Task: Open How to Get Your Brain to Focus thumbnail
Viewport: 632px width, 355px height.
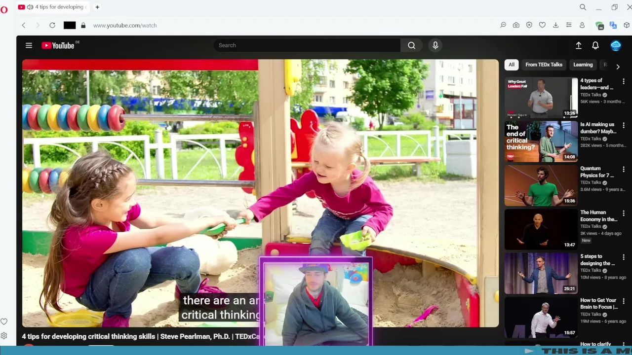Action: [x=541, y=317]
